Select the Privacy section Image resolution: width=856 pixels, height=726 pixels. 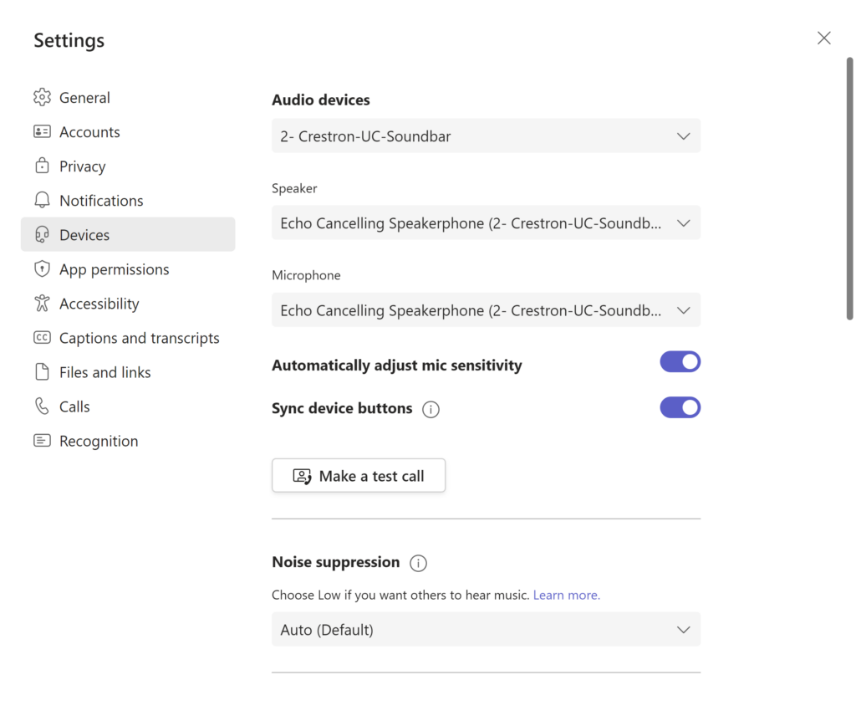pos(128,166)
